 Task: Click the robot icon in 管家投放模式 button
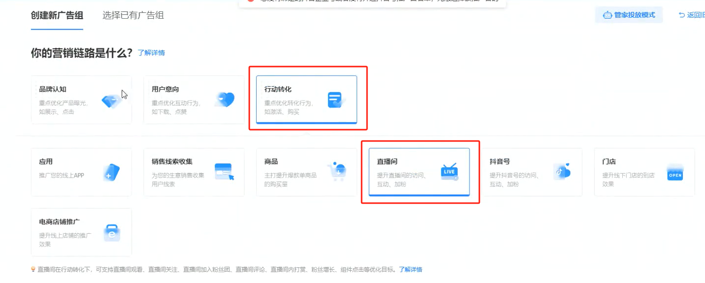(x=607, y=15)
